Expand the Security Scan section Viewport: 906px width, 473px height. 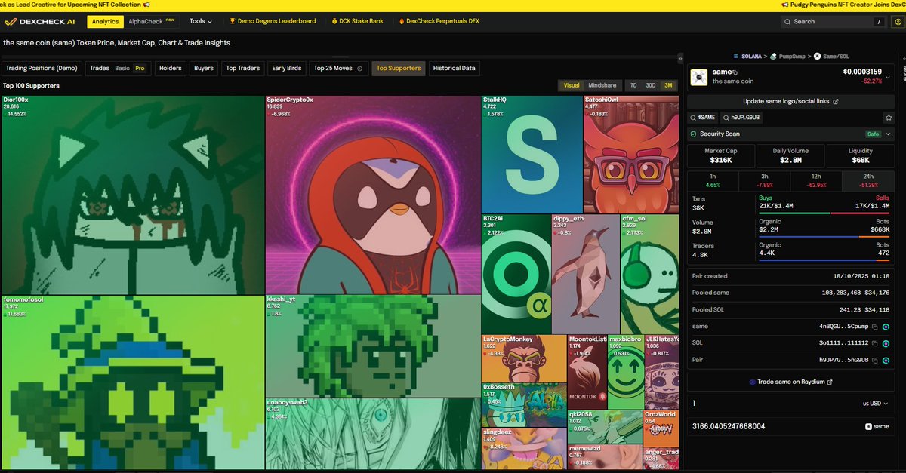(x=790, y=134)
